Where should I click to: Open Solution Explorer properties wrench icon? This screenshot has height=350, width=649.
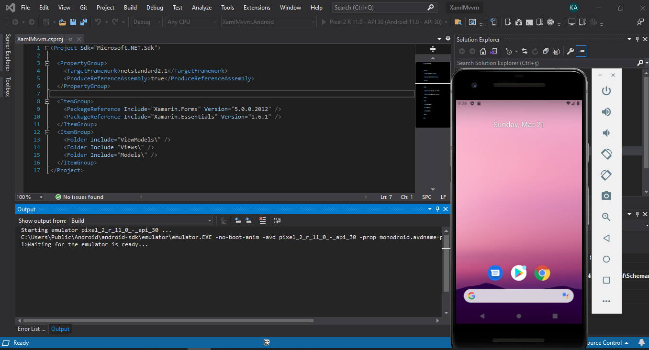pos(570,51)
